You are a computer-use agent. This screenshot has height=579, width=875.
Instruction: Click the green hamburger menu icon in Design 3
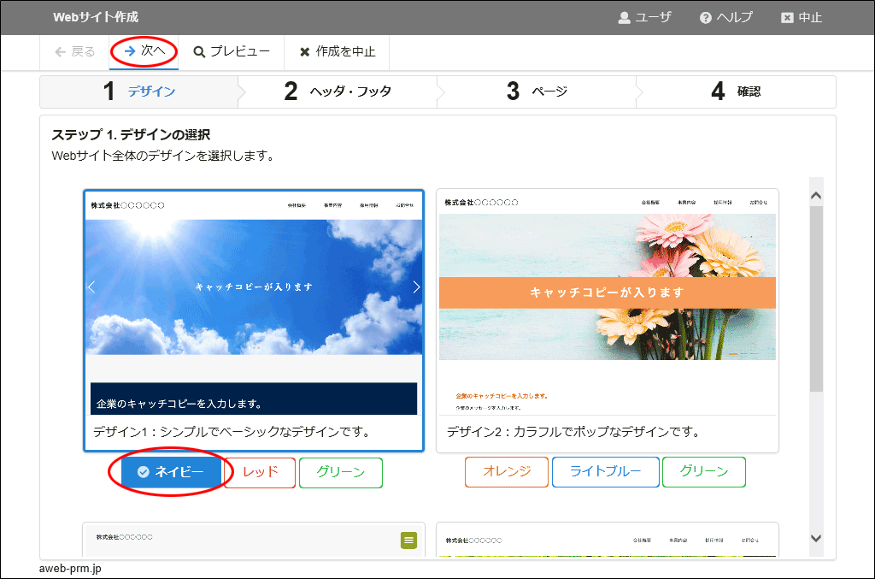(x=408, y=540)
